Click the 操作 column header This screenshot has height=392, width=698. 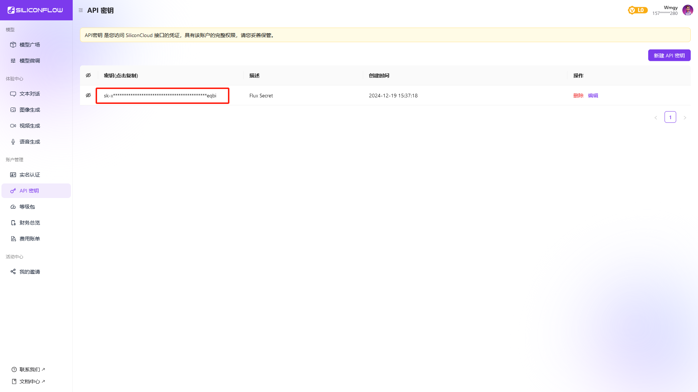(x=578, y=76)
